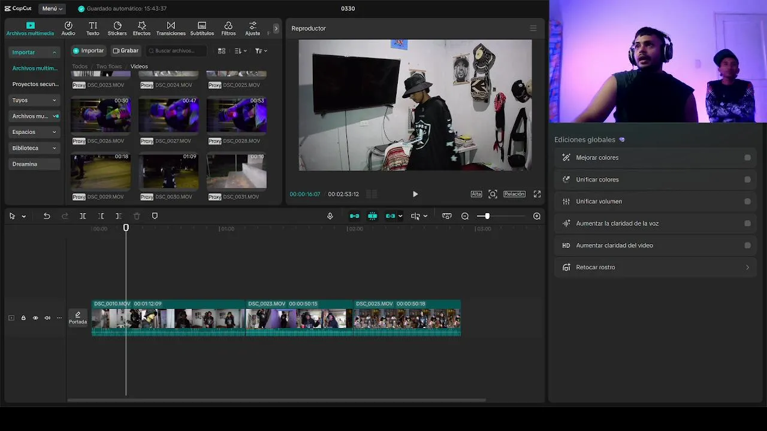The image size is (767, 431).
Task: Click the timeline playhead marker
Action: tap(126, 227)
